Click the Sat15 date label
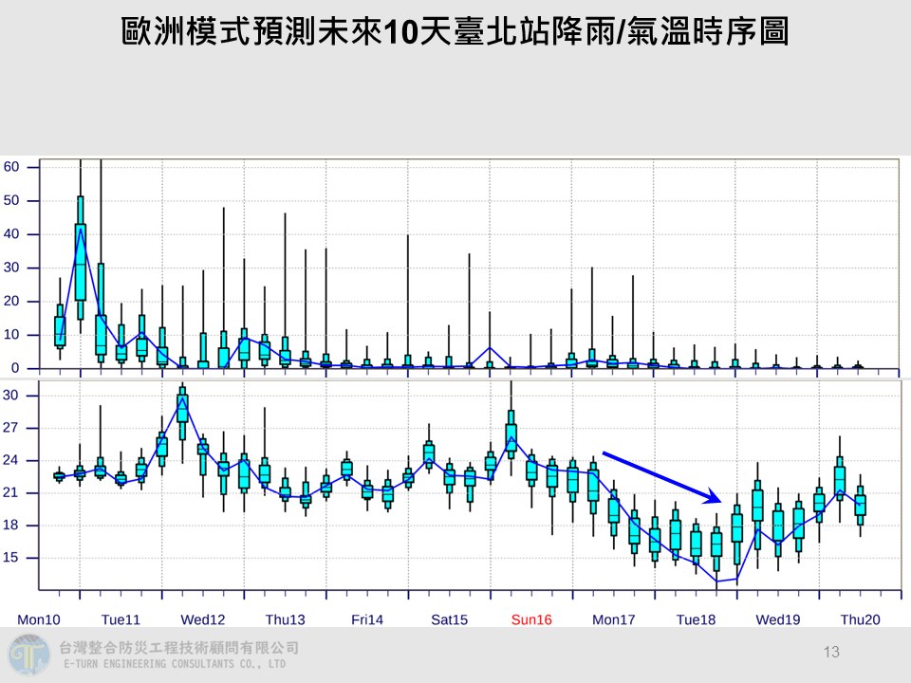911x683 pixels. coord(449,619)
